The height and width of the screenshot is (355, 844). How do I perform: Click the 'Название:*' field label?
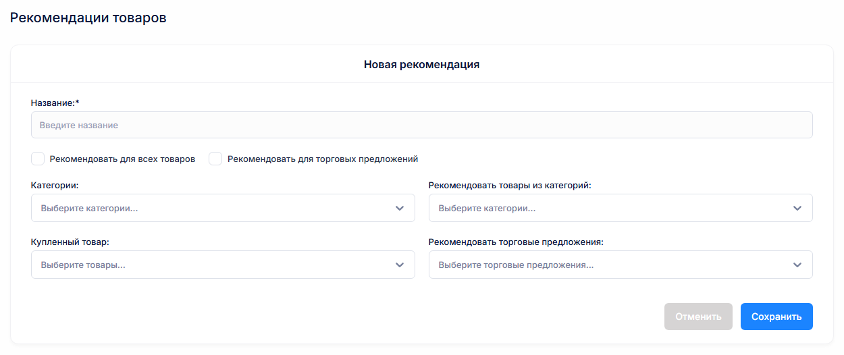(55, 103)
